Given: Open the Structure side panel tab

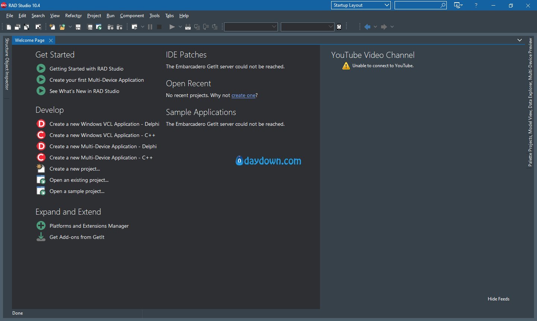Looking at the screenshot, I should pyautogui.click(x=7, y=47).
